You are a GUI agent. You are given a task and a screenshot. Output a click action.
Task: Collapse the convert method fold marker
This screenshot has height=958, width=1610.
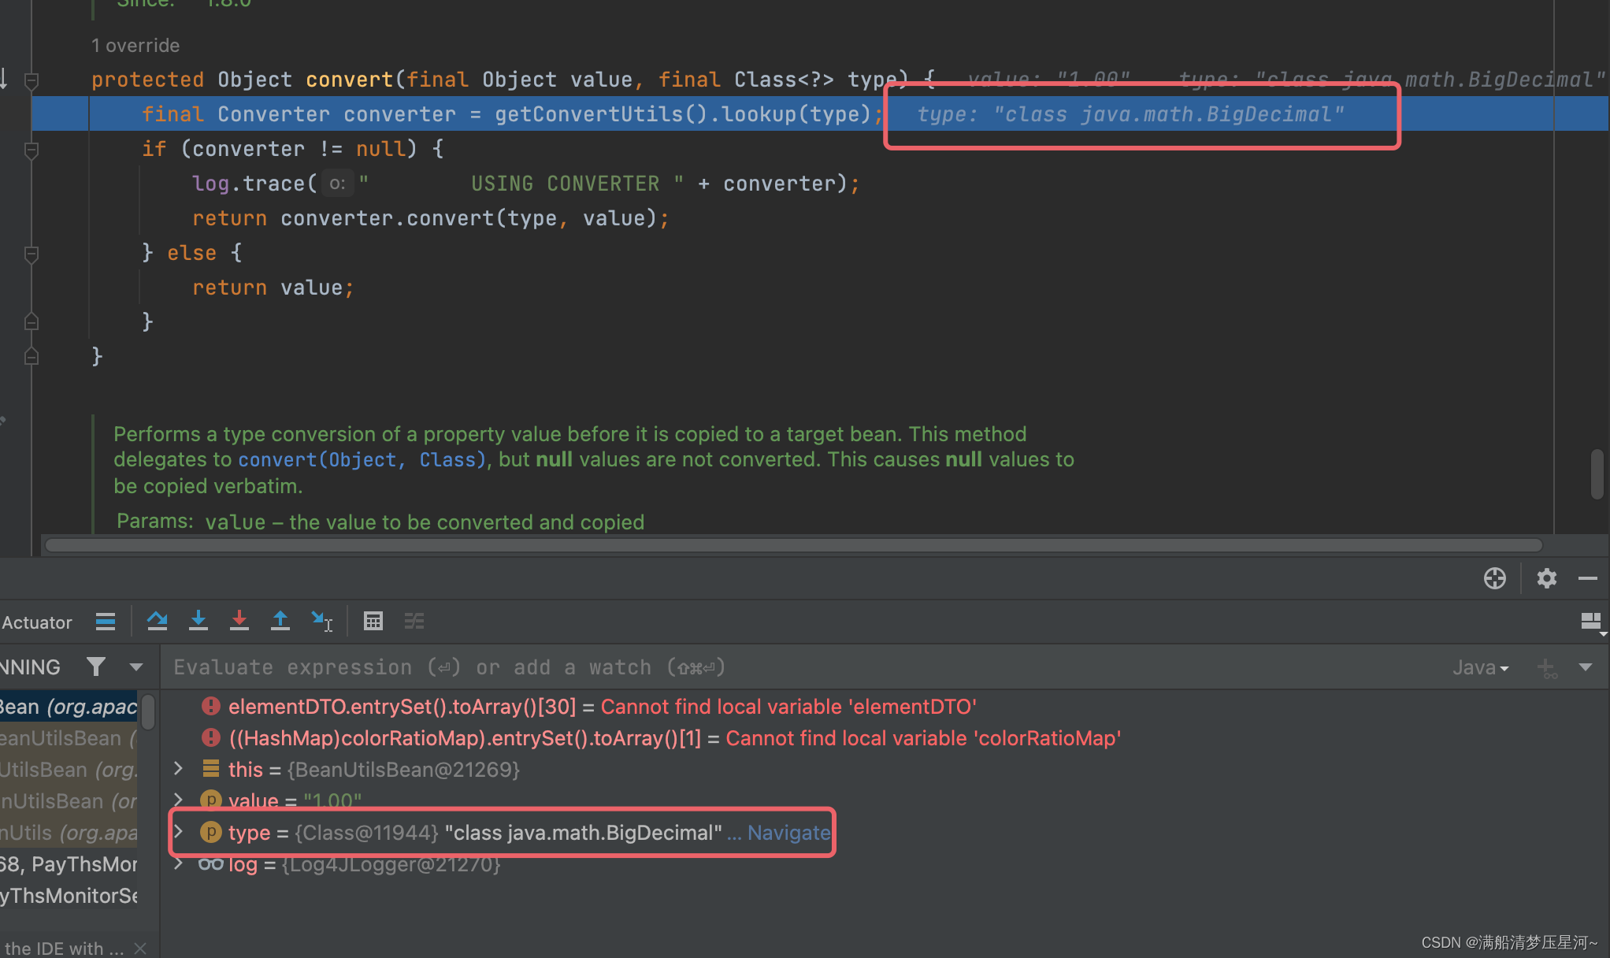click(32, 80)
